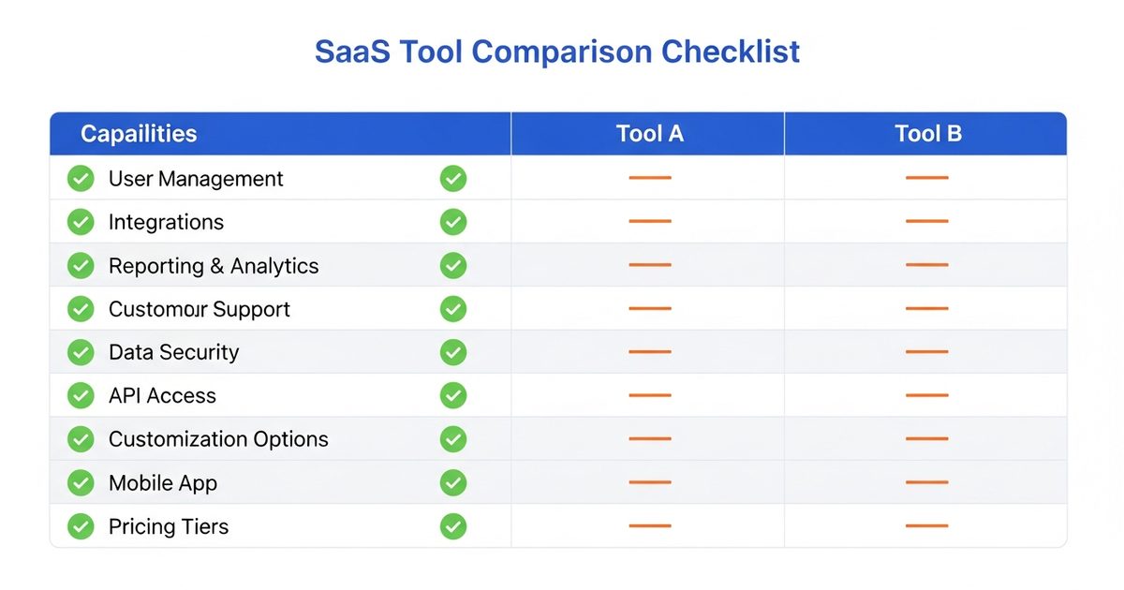
Task: Click the left check icon beside API Access
Action: tap(81, 395)
